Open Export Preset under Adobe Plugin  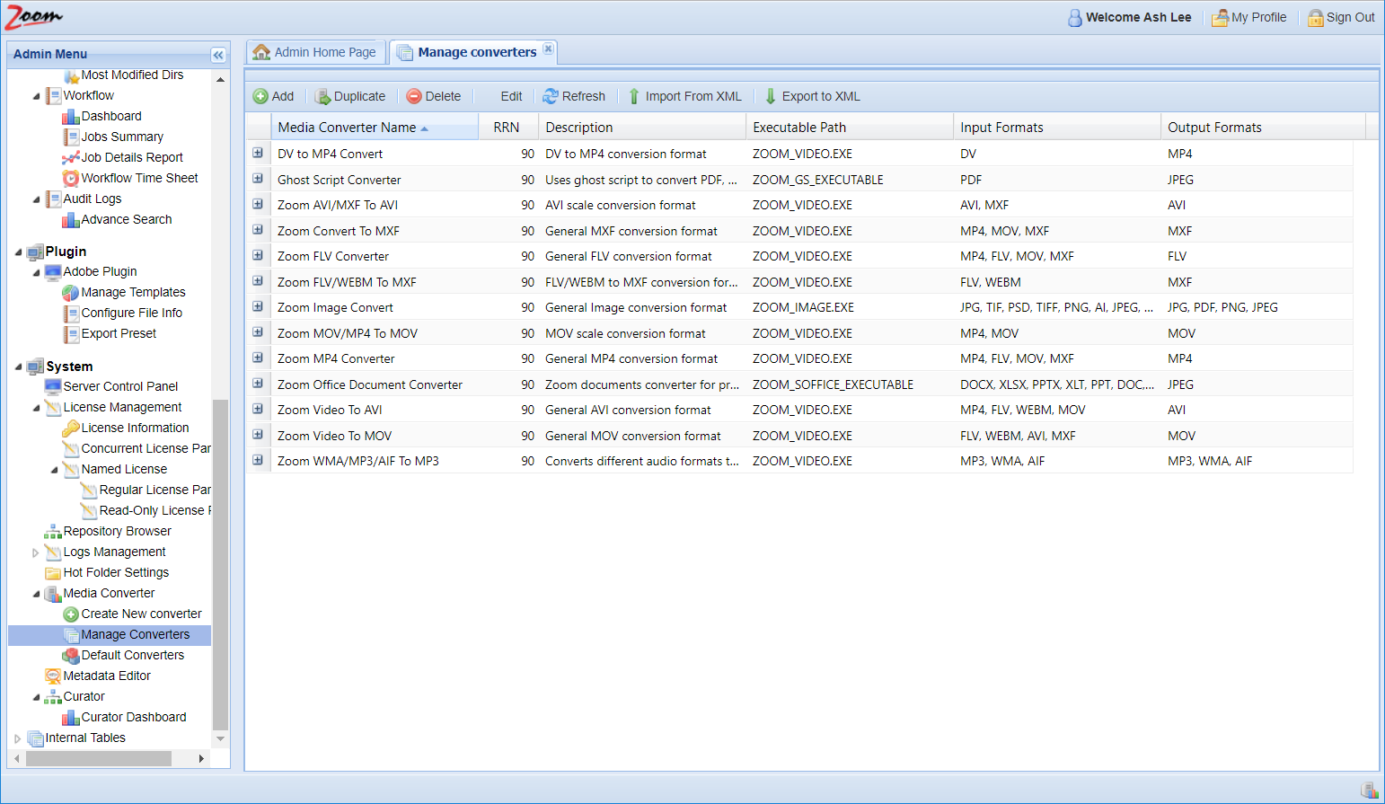coord(119,334)
